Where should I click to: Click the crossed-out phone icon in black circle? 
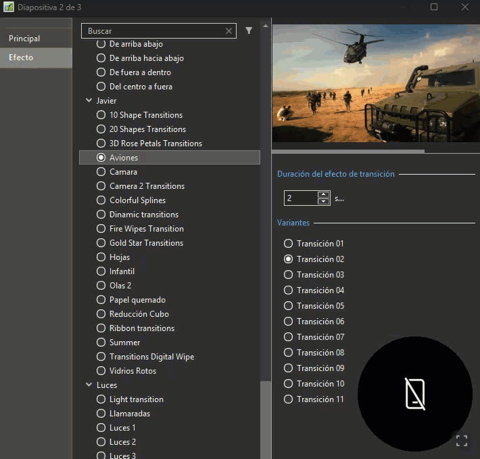tap(414, 394)
